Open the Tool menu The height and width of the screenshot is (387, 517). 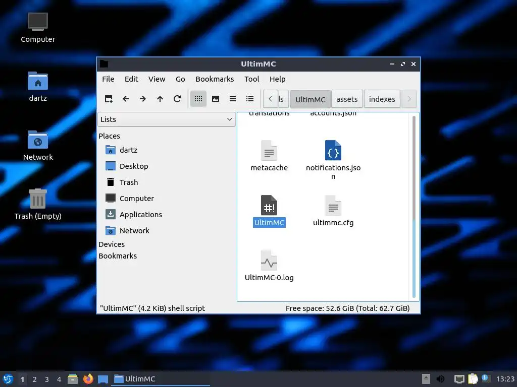coord(251,79)
